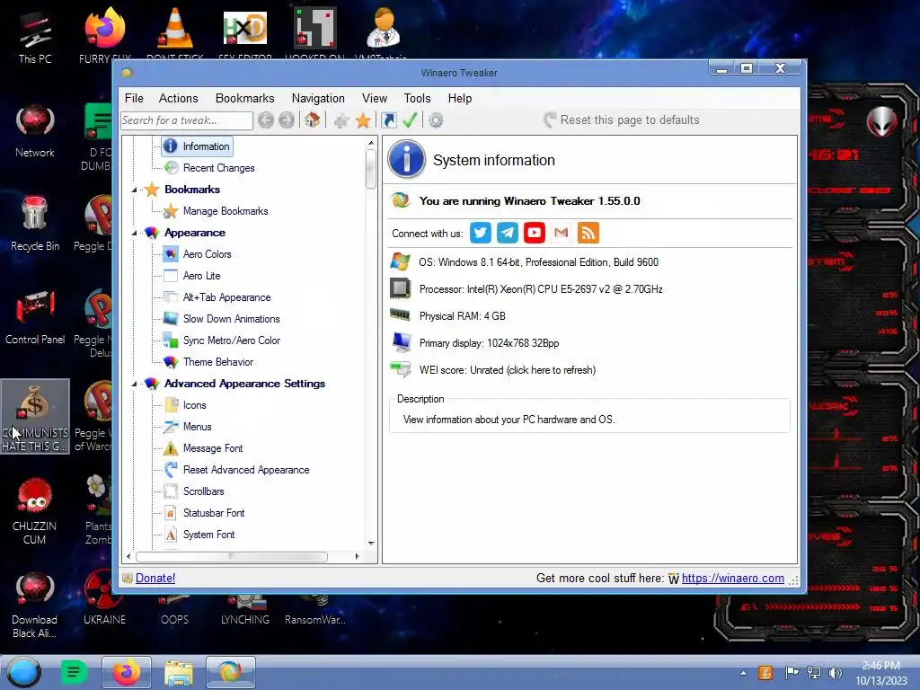Open the Twitter link icon
920x690 pixels.
481,233
